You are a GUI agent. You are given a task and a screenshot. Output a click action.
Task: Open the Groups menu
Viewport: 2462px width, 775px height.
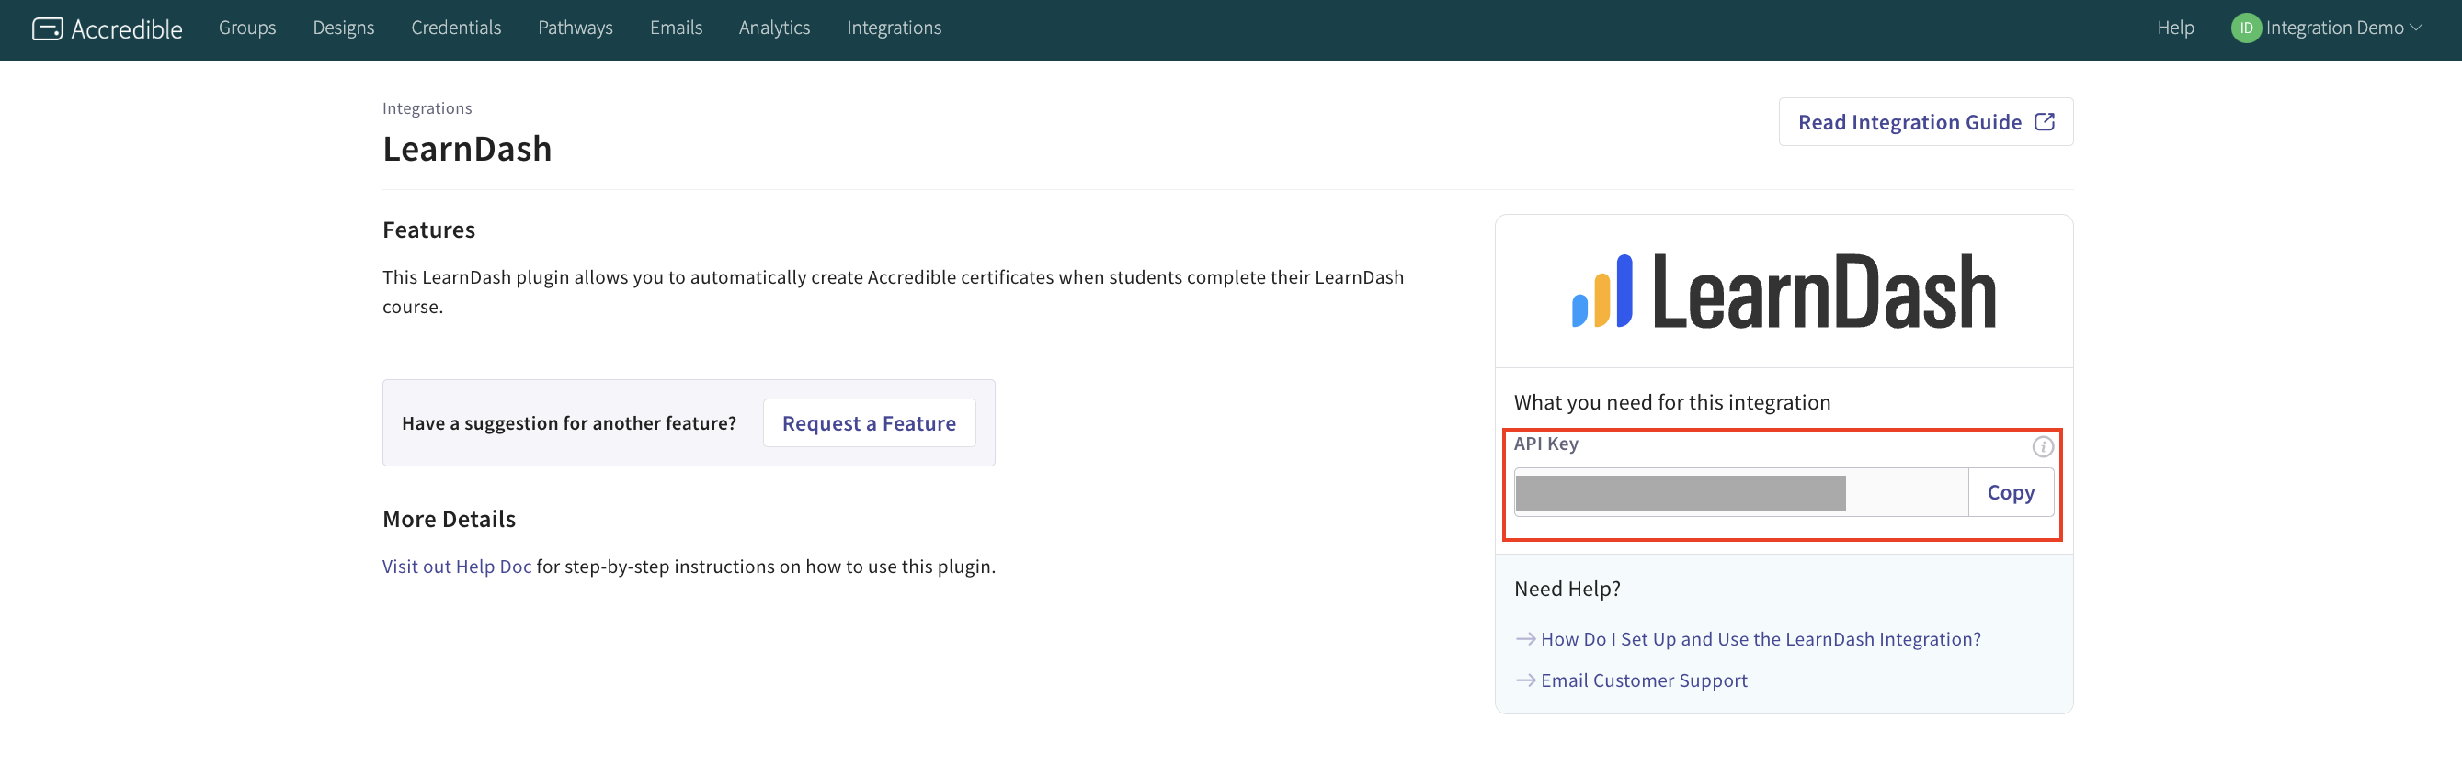pos(247,28)
